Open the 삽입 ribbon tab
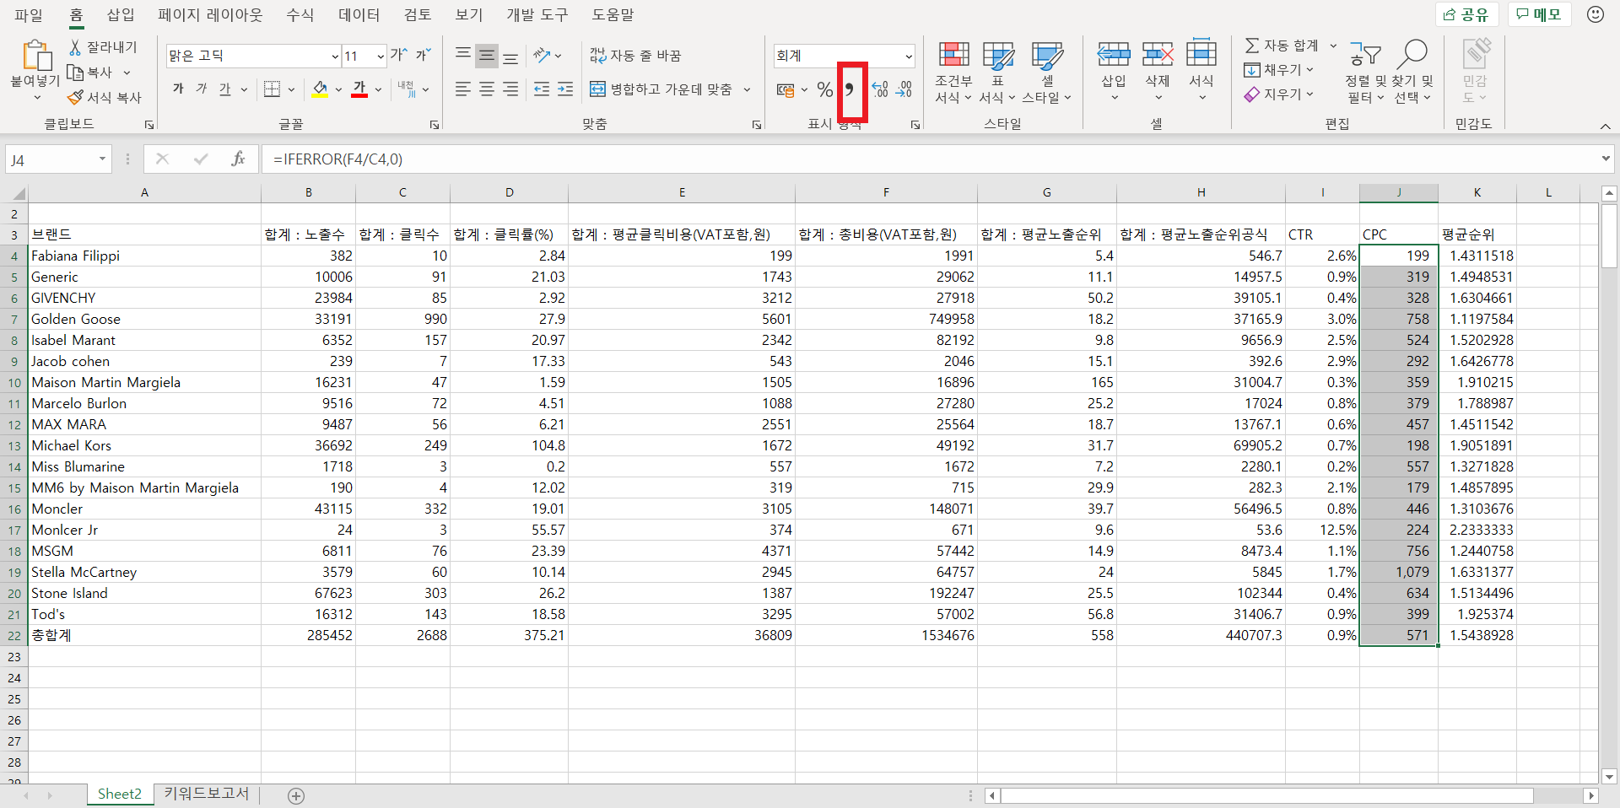Viewport: 1620px width, 808px height. (121, 15)
